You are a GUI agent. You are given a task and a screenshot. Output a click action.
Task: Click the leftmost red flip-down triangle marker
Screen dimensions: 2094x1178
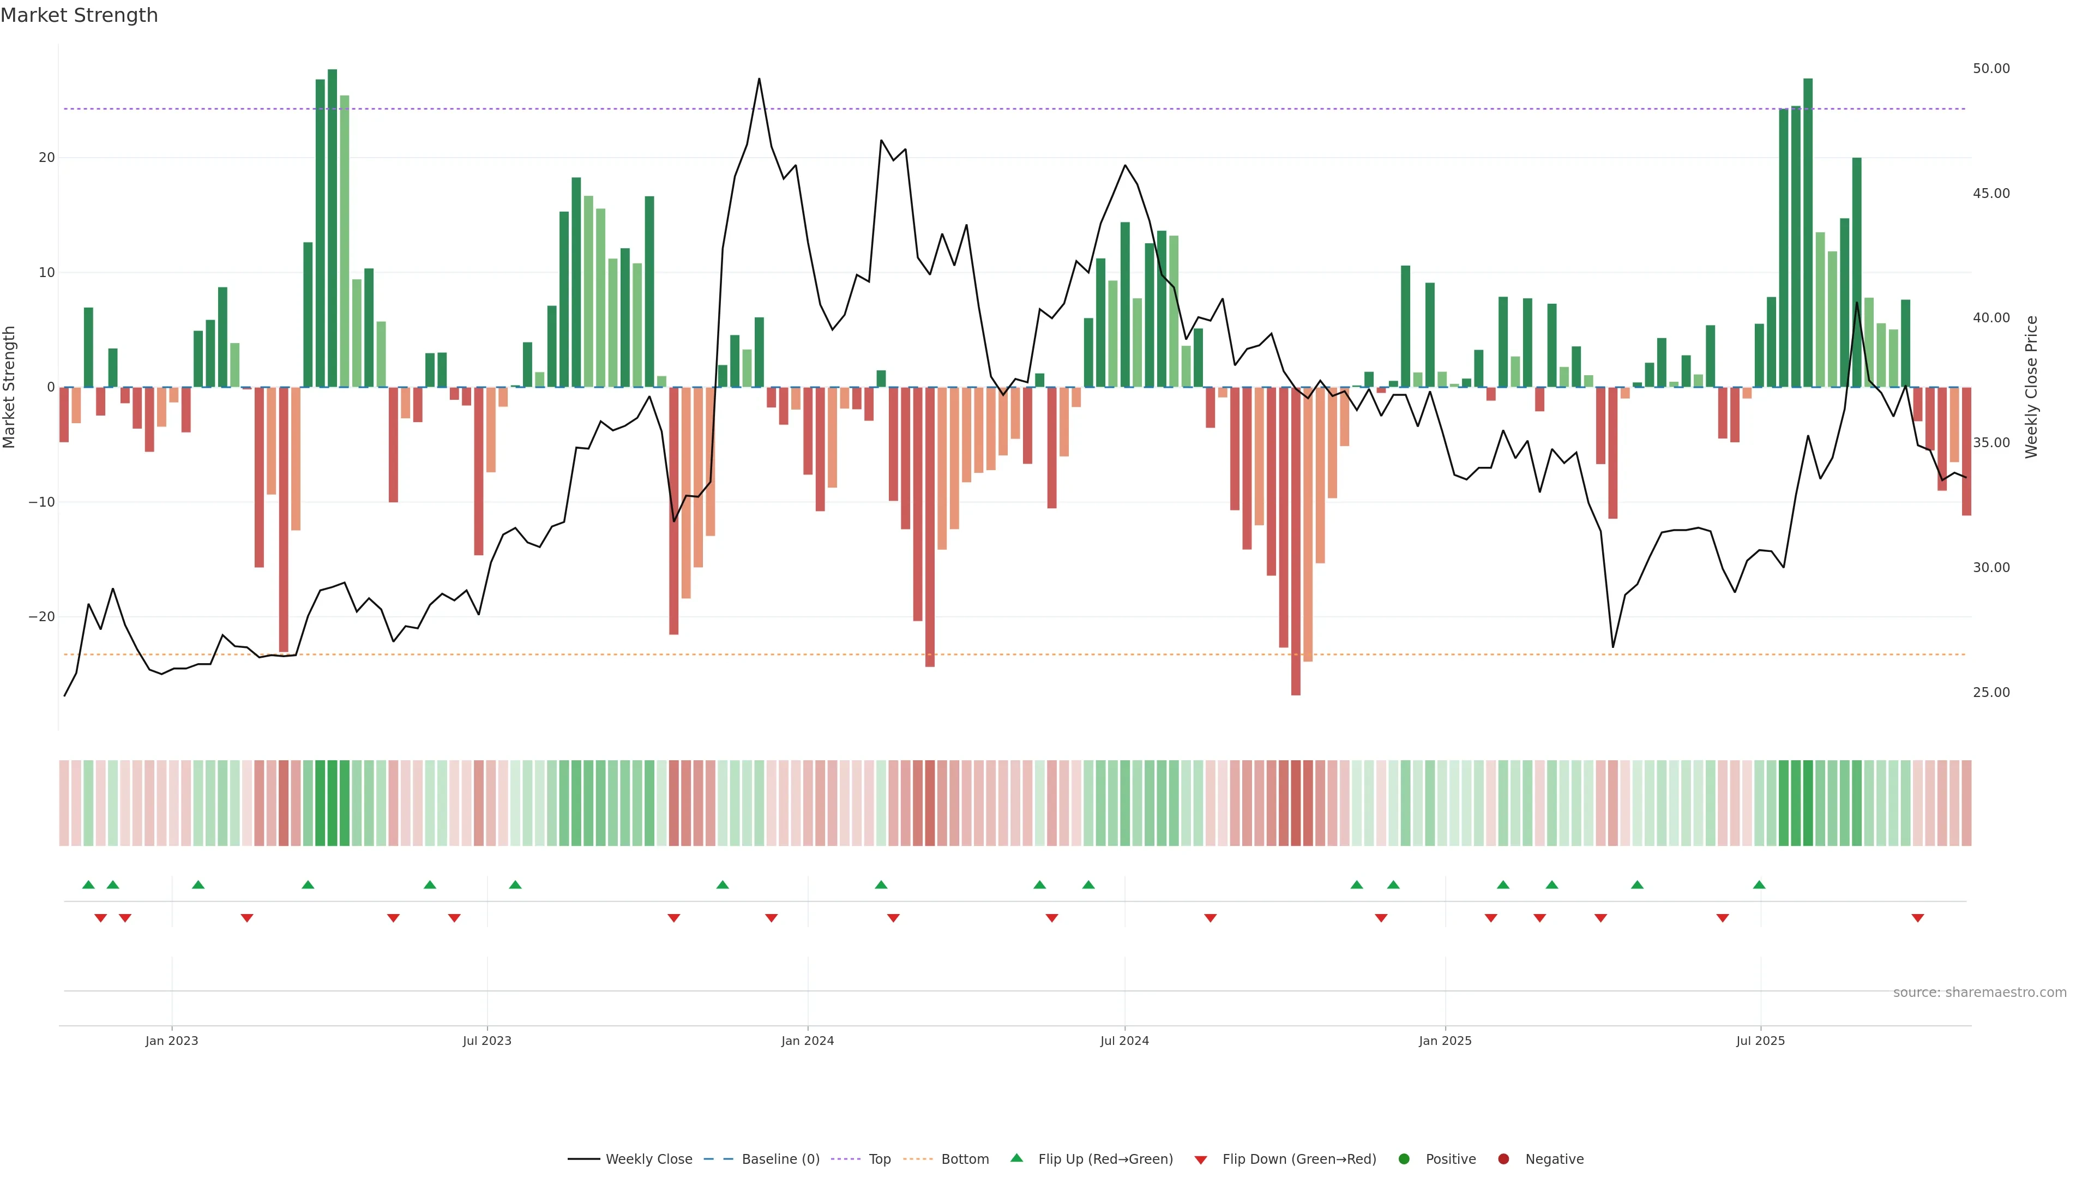(101, 918)
